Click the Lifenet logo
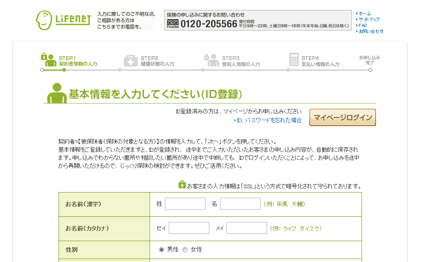426x262 pixels. pos(64,20)
